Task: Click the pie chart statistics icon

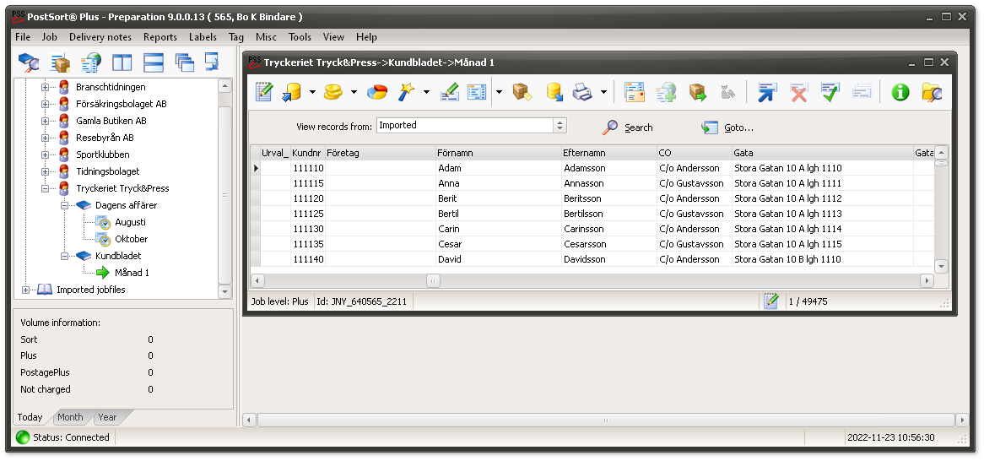Action: (x=377, y=92)
